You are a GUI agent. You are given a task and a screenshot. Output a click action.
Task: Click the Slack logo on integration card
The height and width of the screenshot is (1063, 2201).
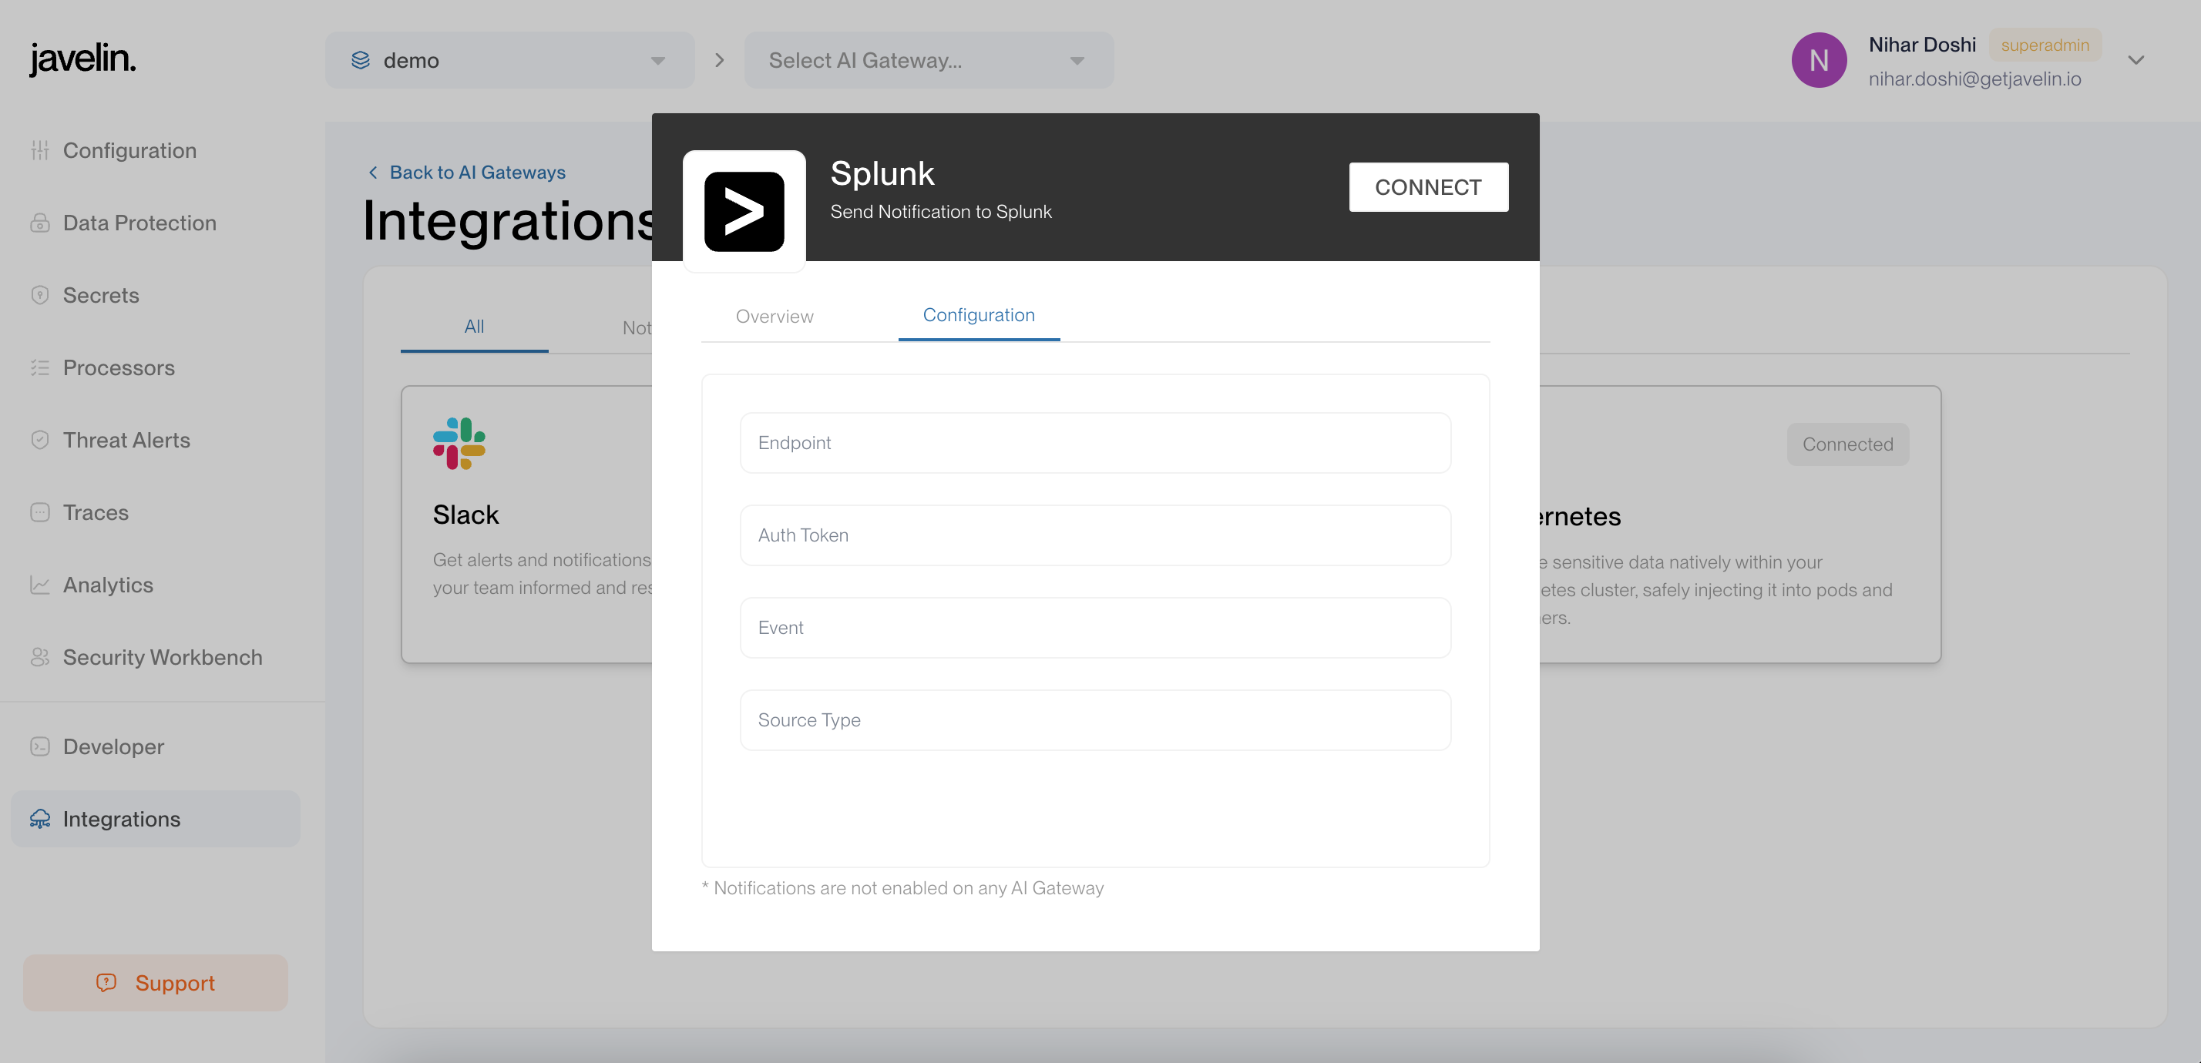point(459,443)
